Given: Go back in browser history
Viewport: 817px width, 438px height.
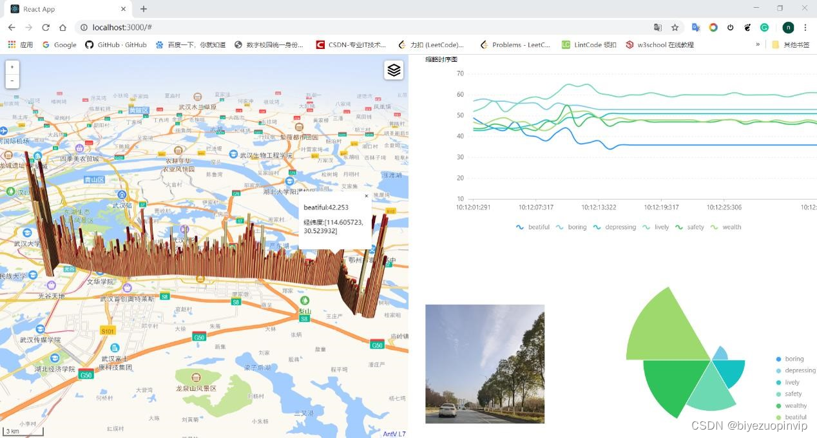Looking at the screenshot, I should [12, 28].
